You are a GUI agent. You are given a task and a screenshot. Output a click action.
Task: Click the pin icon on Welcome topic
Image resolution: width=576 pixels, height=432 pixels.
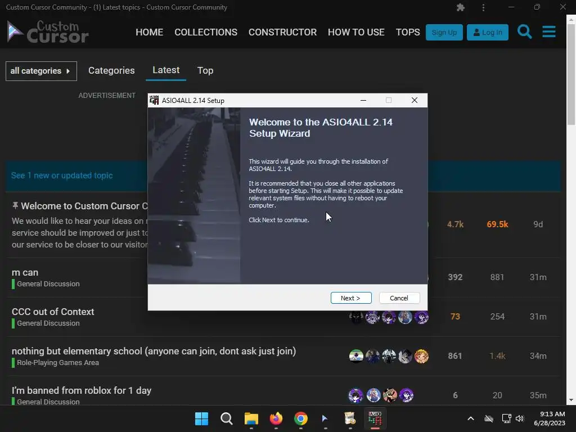point(15,205)
